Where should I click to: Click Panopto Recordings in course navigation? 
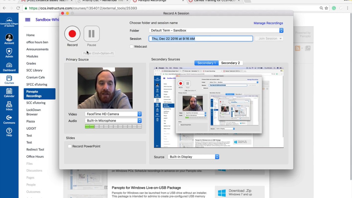[40, 94]
